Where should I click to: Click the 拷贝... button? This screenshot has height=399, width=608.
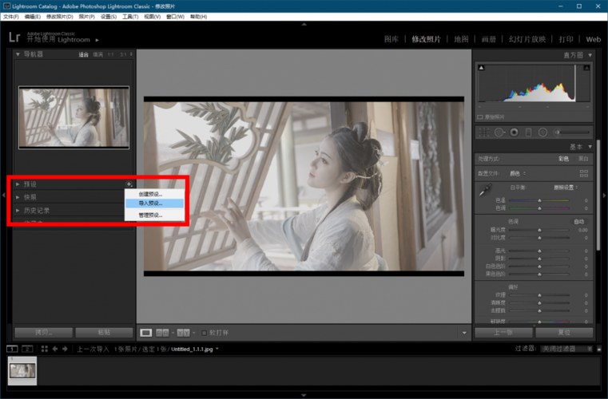(x=43, y=332)
